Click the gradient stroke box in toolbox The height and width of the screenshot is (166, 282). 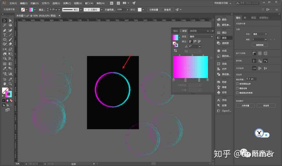[x=8, y=94]
